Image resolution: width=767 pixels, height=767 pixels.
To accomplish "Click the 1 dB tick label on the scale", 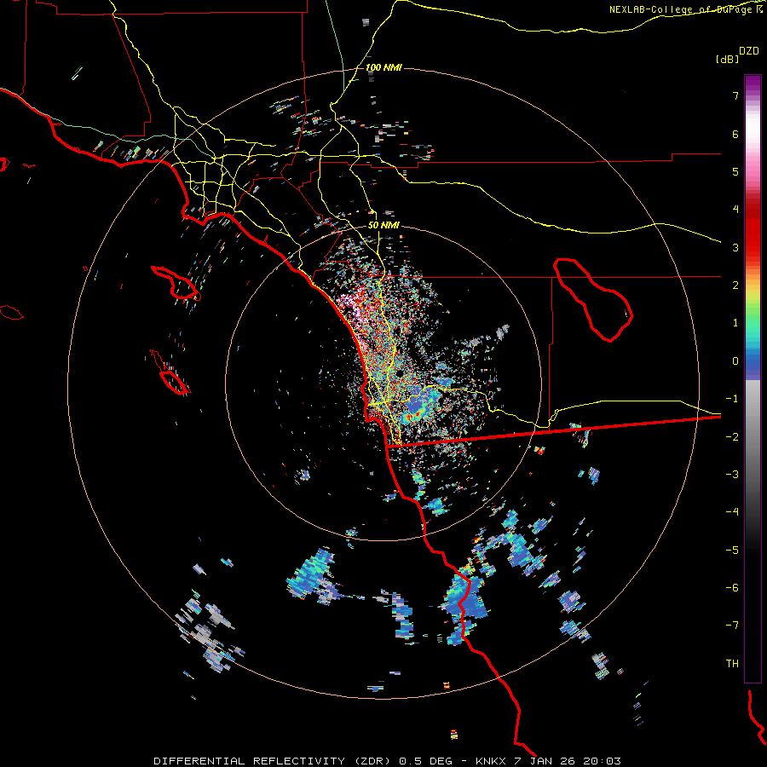I will click(x=735, y=323).
